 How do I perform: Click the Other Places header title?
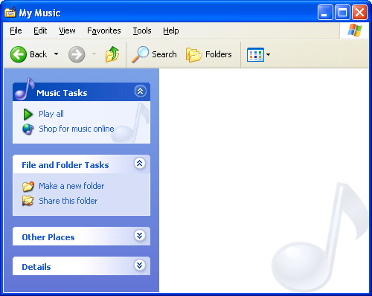tap(48, 237)
